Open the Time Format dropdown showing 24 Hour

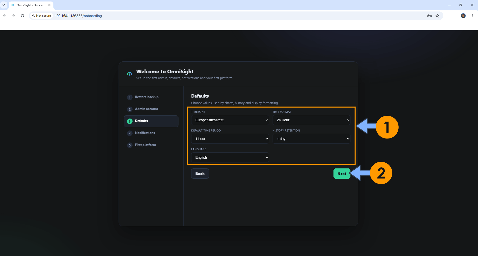click(x=311, y=120)
